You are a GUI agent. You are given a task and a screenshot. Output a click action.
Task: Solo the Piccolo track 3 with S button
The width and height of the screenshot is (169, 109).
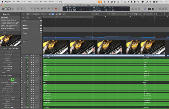(34, 60)
